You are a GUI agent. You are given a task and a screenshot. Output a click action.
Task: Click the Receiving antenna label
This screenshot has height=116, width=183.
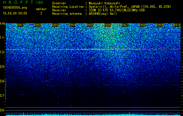pos(67,14)
